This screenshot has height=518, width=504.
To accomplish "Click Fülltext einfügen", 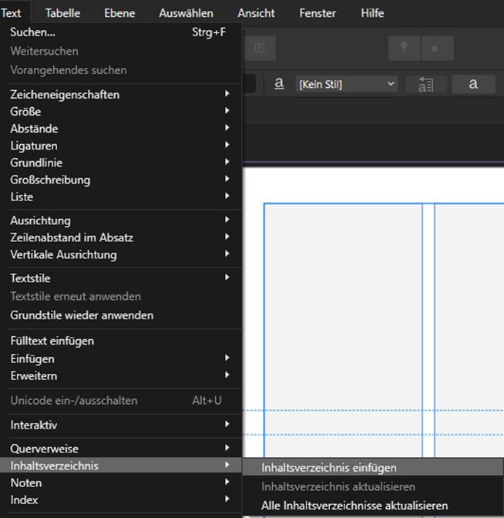I will [121, 341].
